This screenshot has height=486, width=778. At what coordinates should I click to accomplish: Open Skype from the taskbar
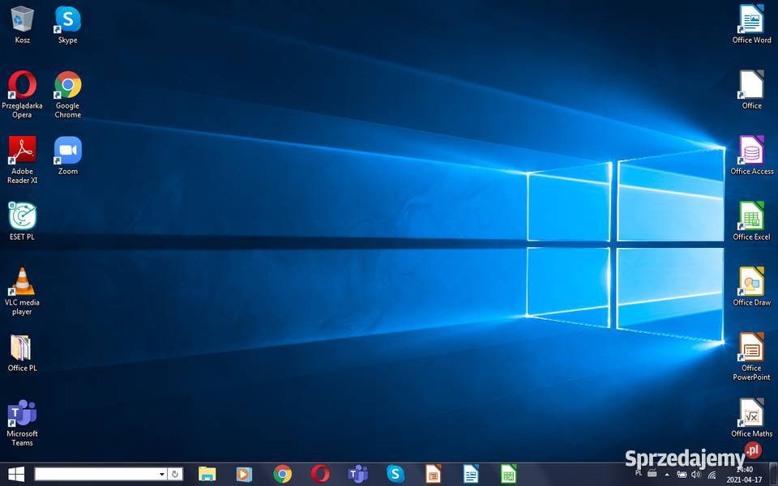pos(395,474)
